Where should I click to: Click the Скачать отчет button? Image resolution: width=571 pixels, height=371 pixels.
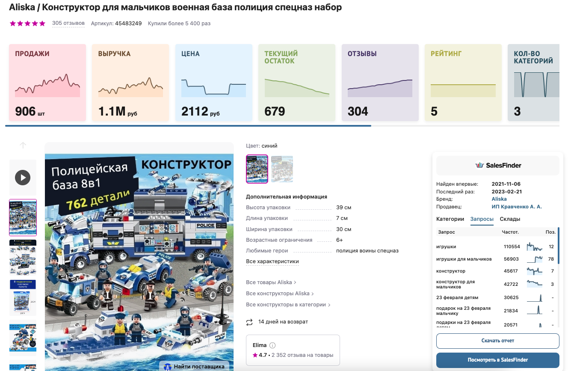point(498,341)
